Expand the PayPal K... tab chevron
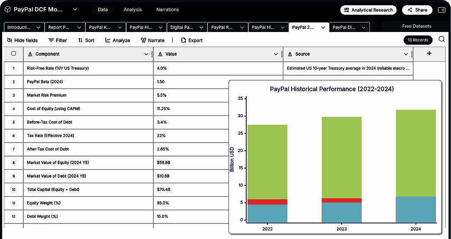Viewport: 451px width, 239px height. tap(120, 27)
